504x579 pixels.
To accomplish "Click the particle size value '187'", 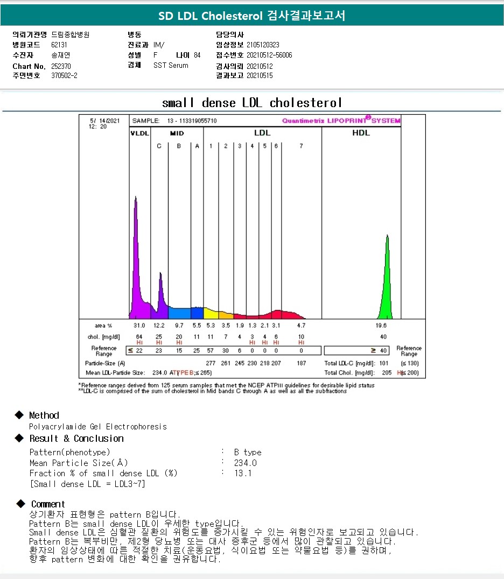I will coord(302,363).
